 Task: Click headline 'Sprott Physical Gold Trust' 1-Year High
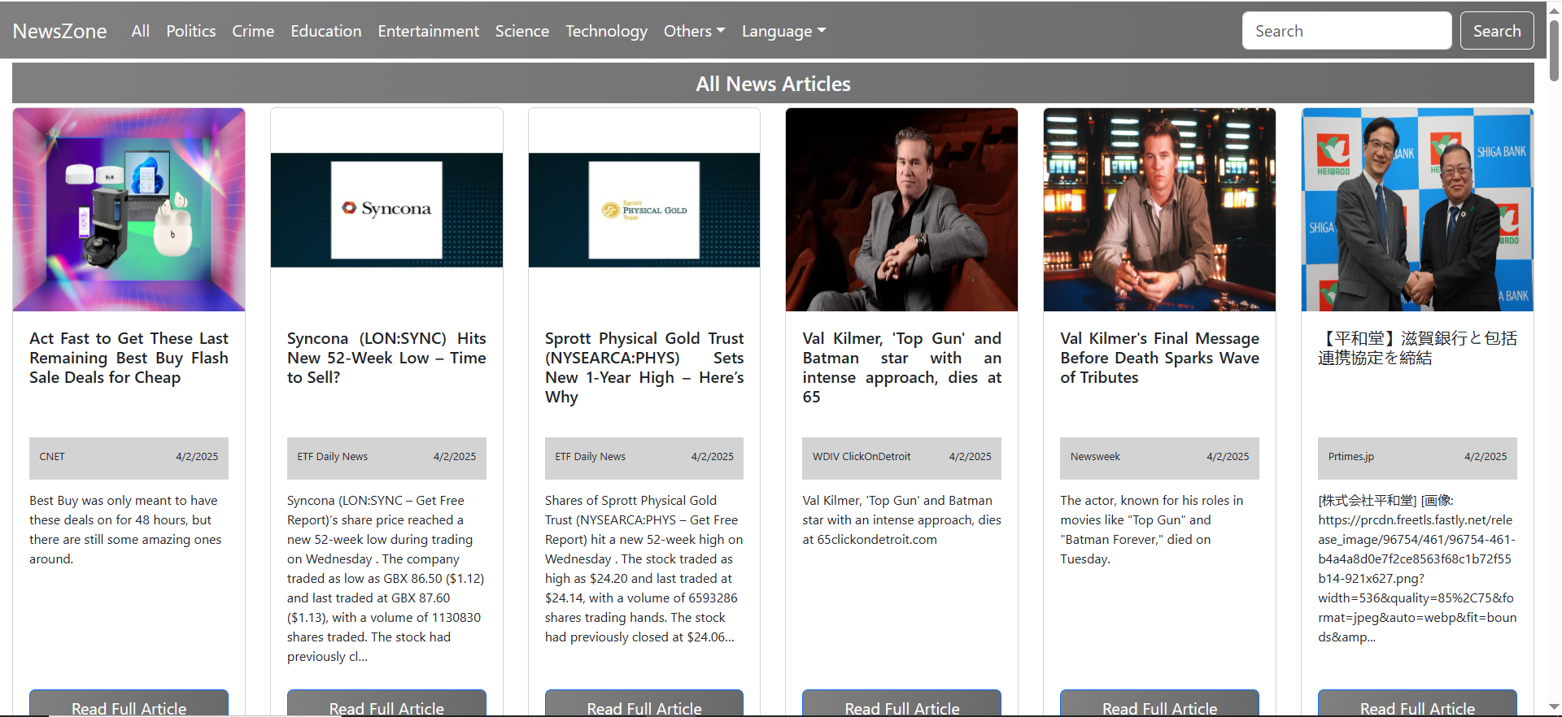[644, 367]
